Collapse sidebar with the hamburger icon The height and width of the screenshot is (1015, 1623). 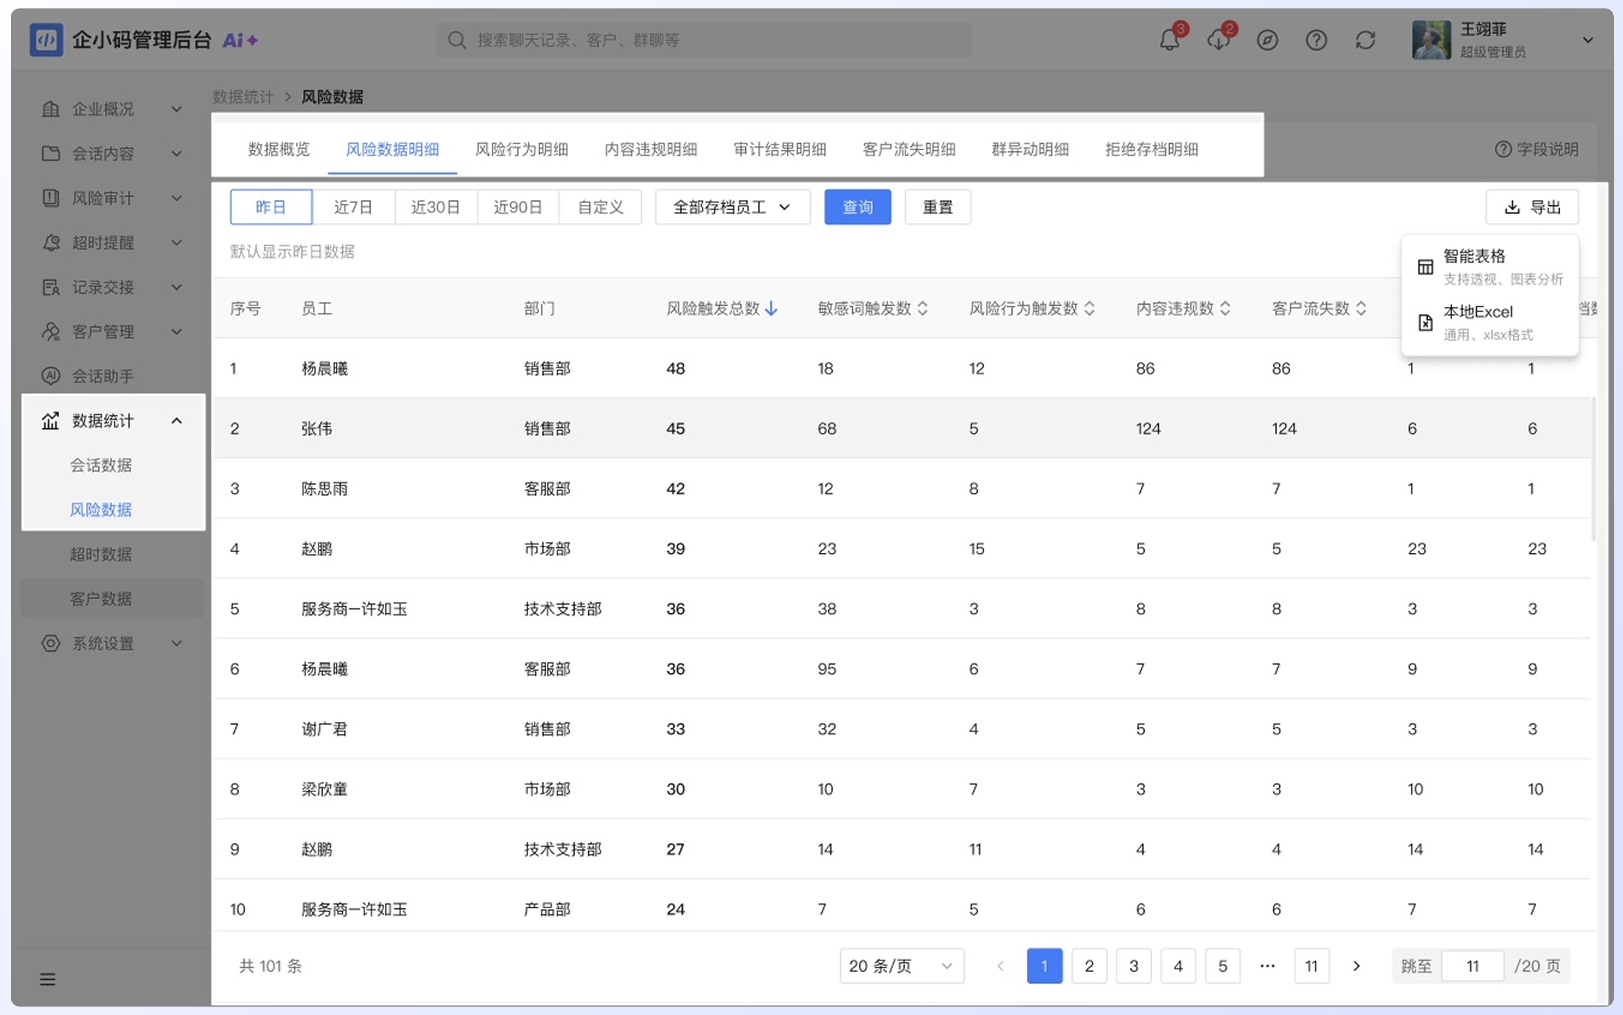tap(47, 979)
